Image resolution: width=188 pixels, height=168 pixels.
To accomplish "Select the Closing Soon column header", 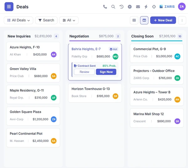I will point(142,36).
